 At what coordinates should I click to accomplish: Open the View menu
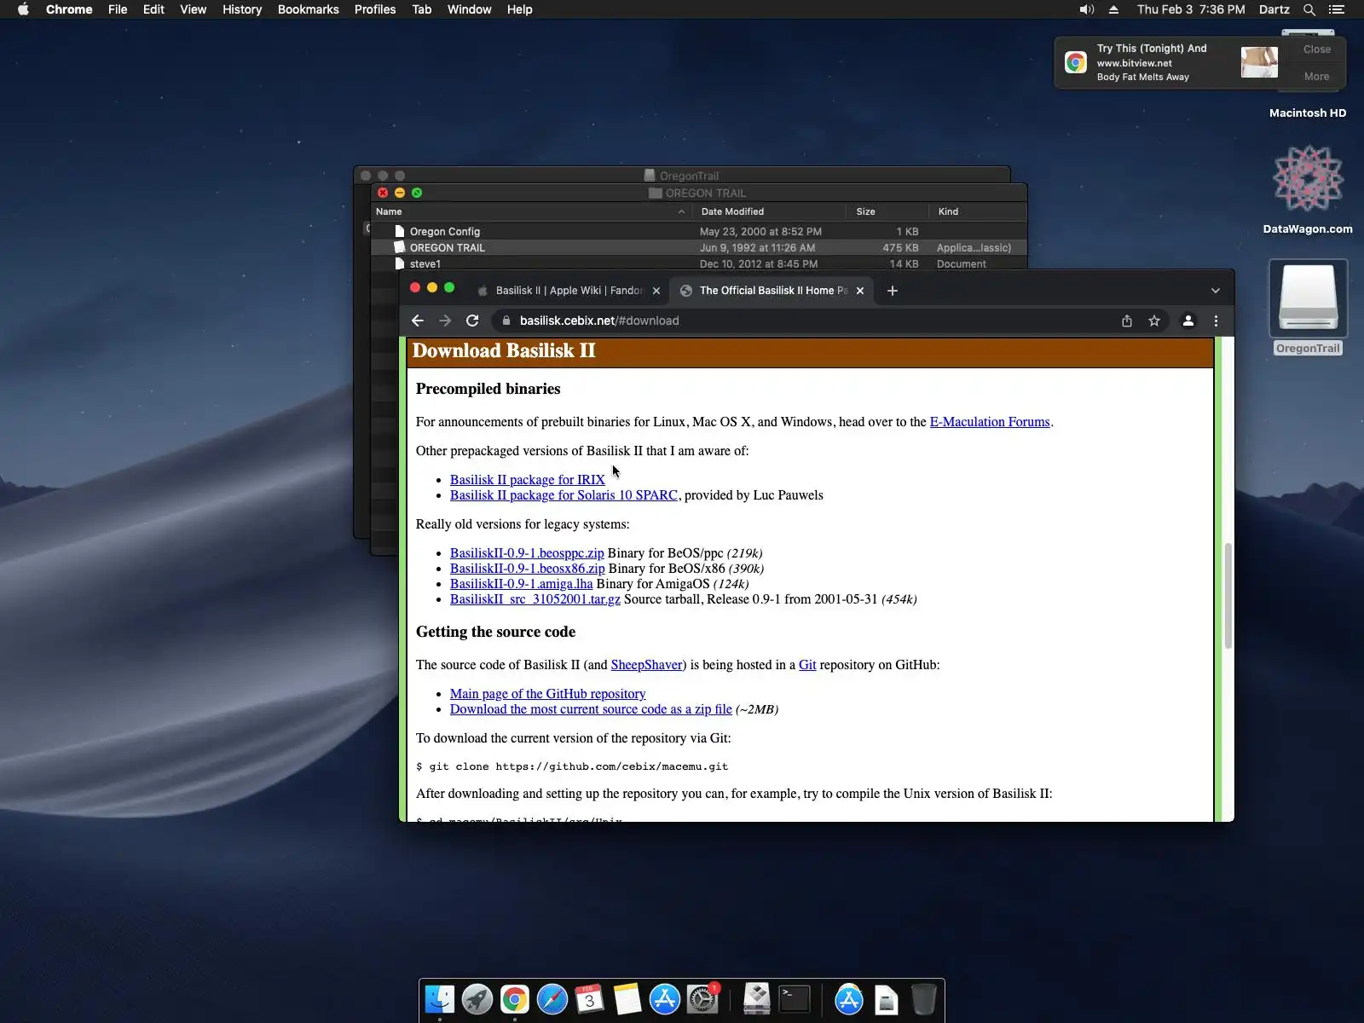tap(193, 9)
